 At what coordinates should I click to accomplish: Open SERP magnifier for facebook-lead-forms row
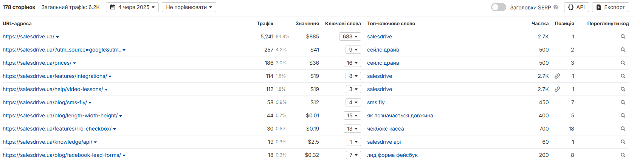[623, 155]
